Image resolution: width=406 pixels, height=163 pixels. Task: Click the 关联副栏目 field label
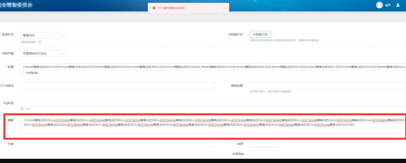pyautogui.click(x=235, y=35)
